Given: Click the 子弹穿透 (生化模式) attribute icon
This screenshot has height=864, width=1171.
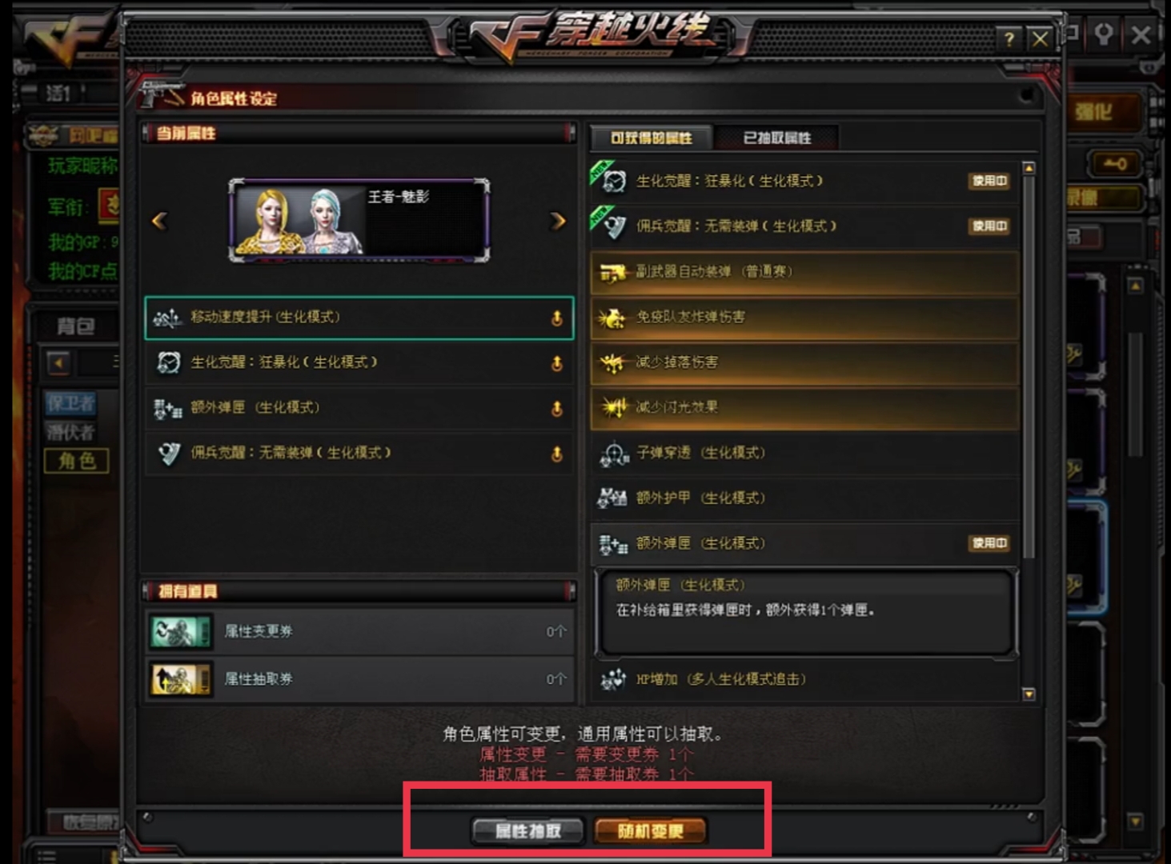Looking at the screenshot, I should click(614, 454).
